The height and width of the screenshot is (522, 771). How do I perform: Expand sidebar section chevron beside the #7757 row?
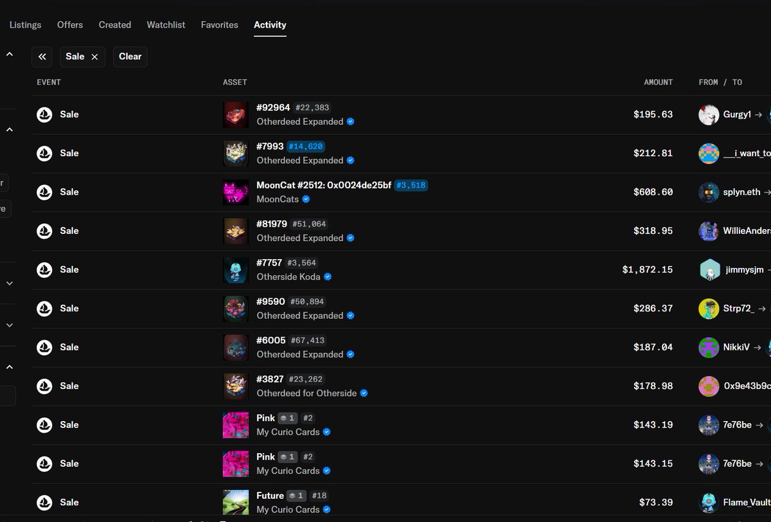(10, 283)
